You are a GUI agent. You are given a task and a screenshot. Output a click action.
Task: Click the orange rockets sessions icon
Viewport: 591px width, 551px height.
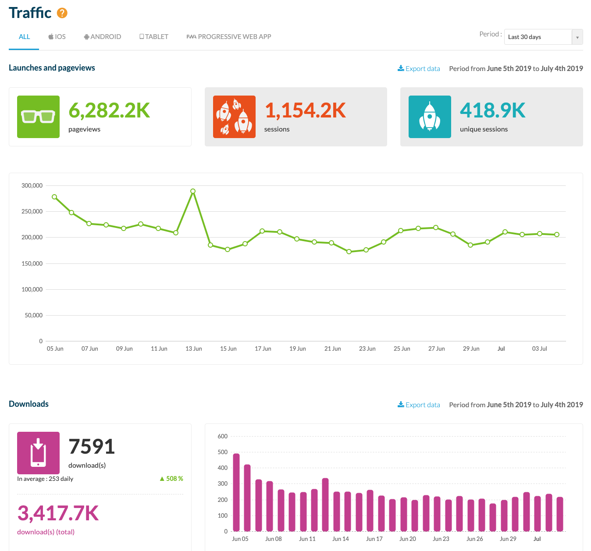(x=234, y=117)
